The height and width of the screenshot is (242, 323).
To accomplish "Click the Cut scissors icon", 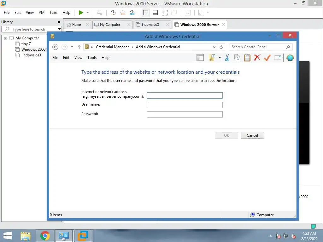I will [x=227, y=58].
